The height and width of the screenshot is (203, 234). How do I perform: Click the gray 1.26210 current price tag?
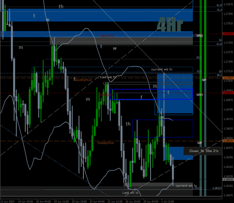228,179
